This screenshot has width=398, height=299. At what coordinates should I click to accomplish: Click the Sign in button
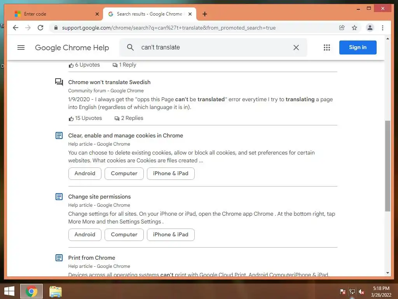click(358, 47)
